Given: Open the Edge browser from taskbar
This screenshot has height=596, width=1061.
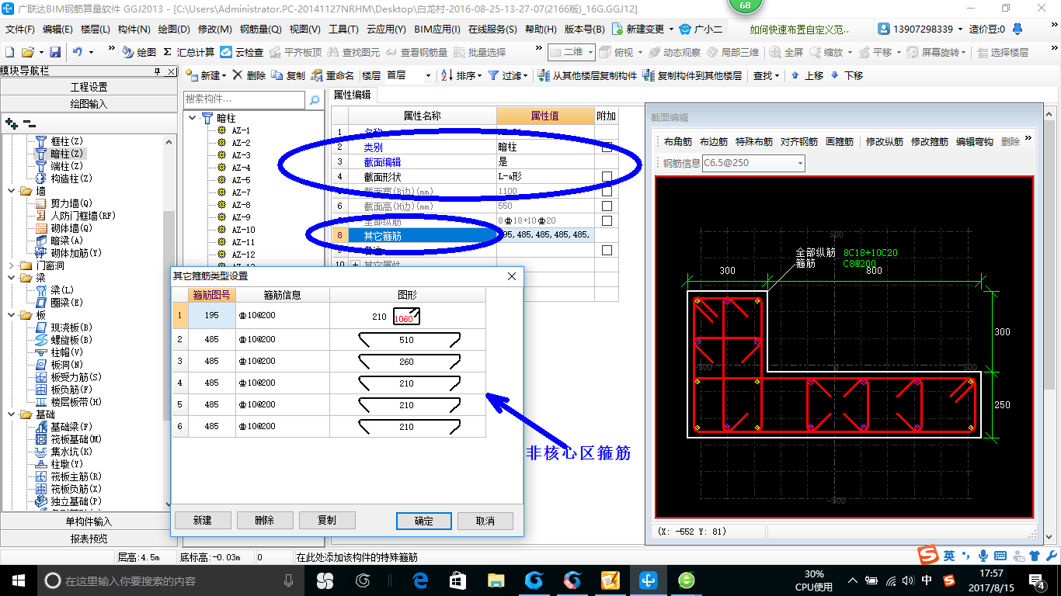Looking at the screenshot, I should [x=420, y=580].
